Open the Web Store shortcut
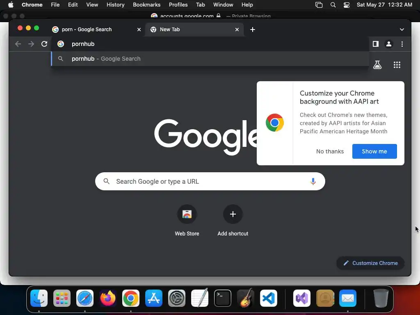Image resolution: width=420 pixels, height=315 pixels. (187, 220)
